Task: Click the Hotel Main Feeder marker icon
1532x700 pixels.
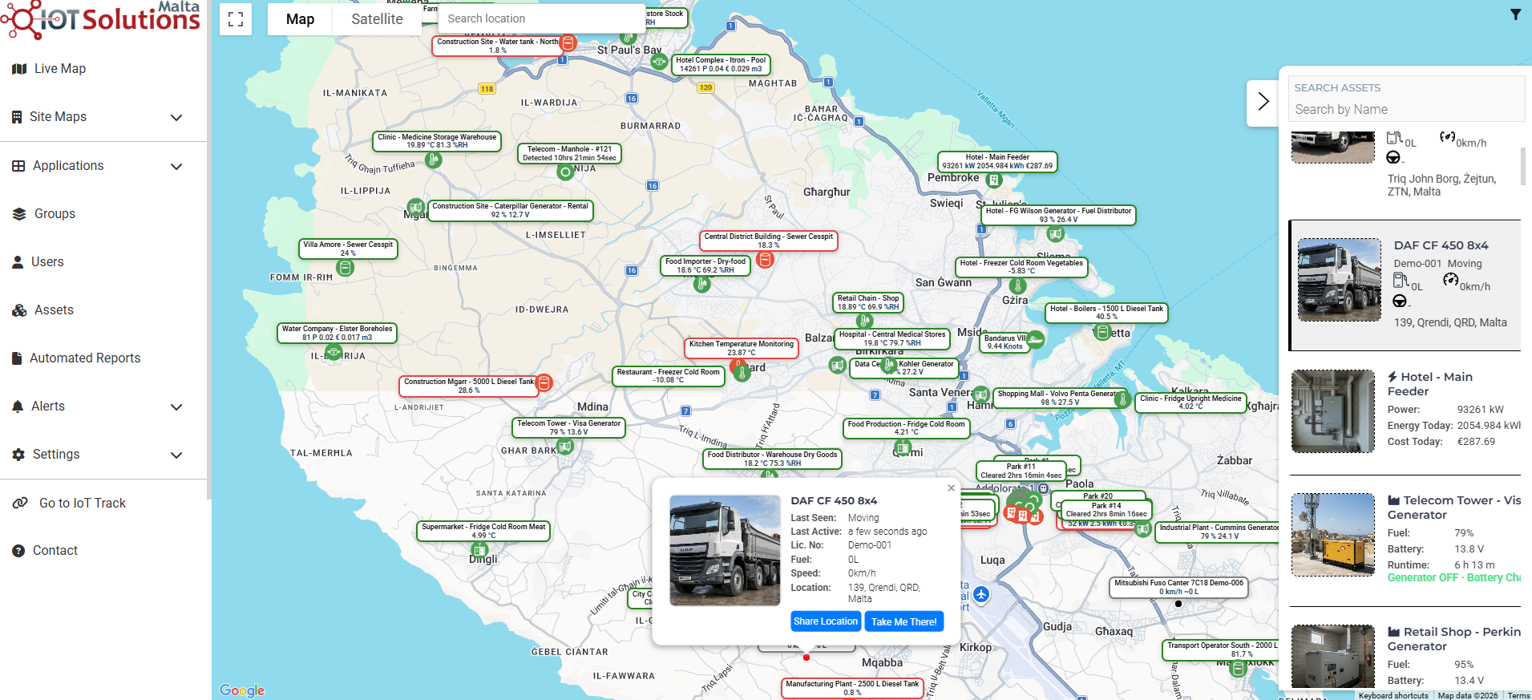Action: coord(994,180)
